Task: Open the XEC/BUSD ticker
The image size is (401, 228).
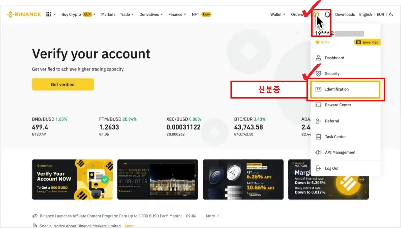Action: 184,126
